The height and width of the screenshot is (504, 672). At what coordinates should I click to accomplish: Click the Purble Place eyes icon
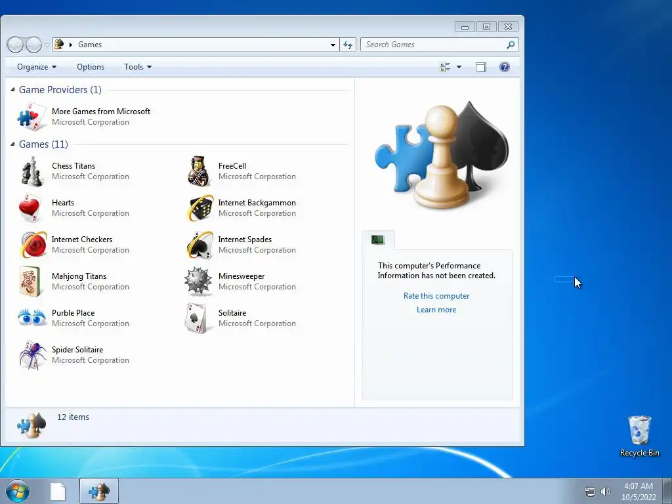[32, 318]
